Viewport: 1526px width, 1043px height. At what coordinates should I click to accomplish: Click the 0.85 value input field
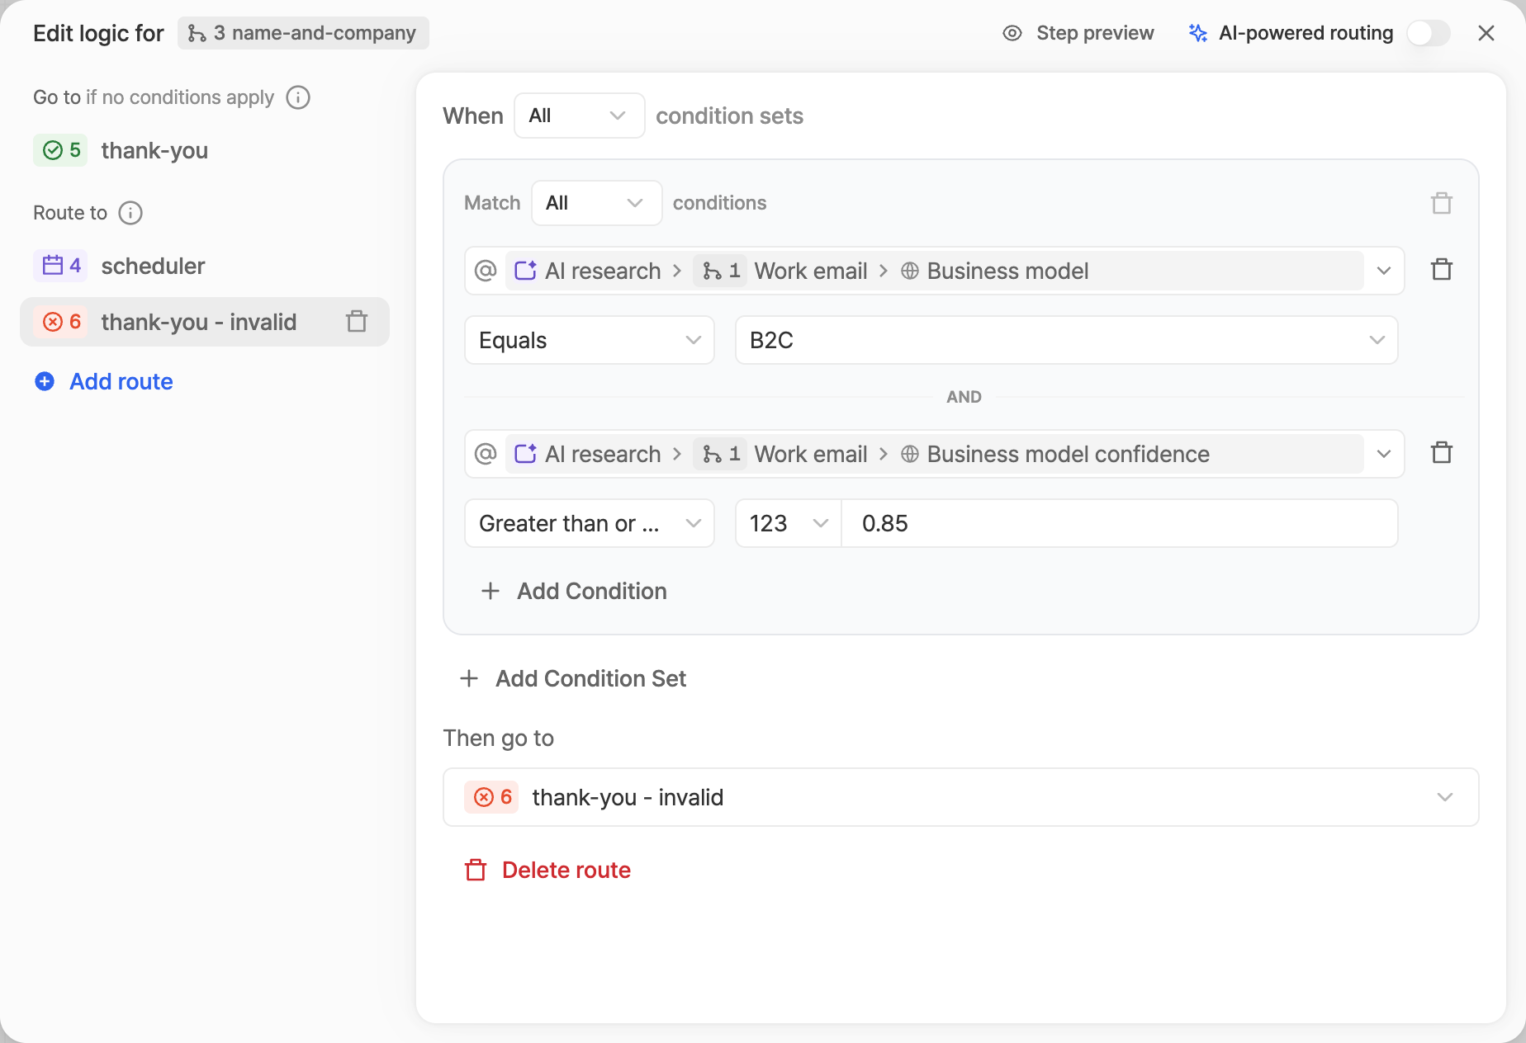1120,523
